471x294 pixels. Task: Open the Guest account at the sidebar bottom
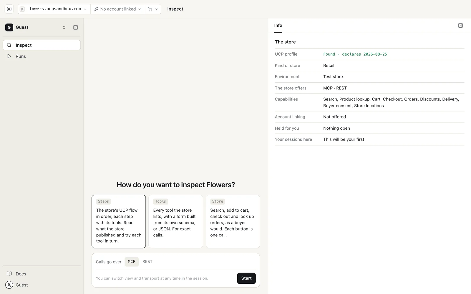(x=42, y=285)
